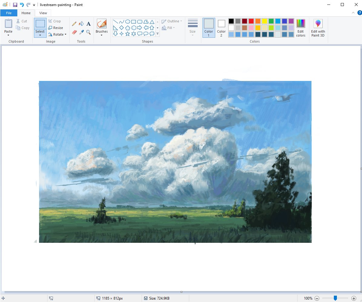Choose the Cloud callout shape

click(x=152, y=34)
